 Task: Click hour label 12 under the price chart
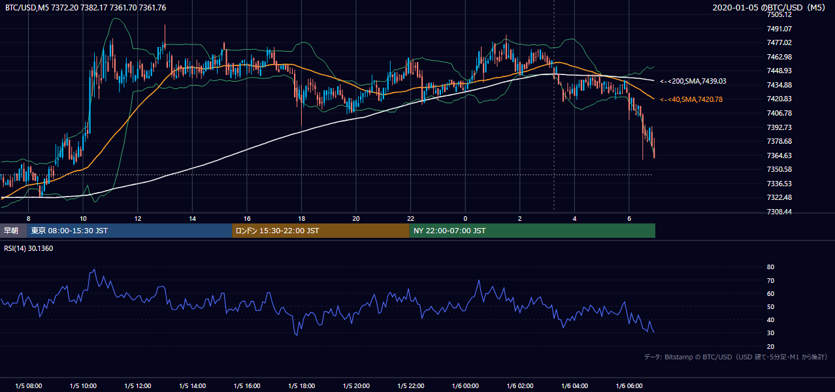[x=137, y=218]
